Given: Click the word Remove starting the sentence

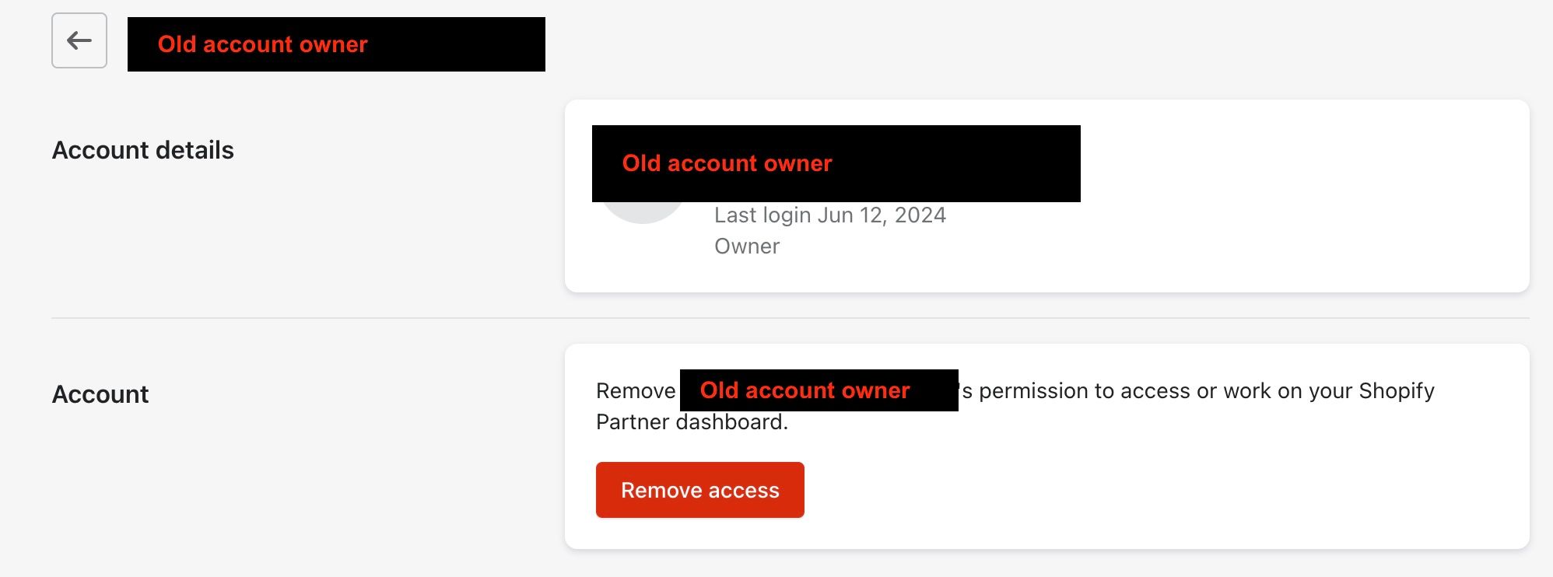Looking at the screenshot, I should tap(636, 391).
